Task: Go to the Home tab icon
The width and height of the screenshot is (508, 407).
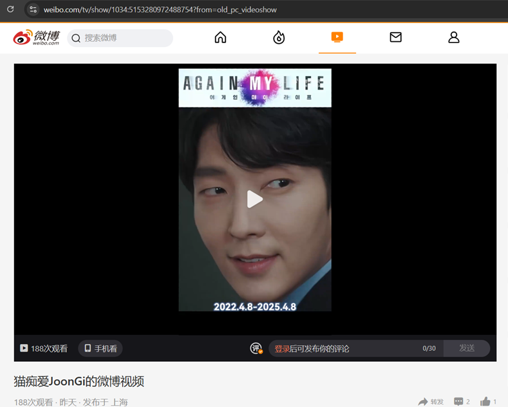Action: [220, 37]
